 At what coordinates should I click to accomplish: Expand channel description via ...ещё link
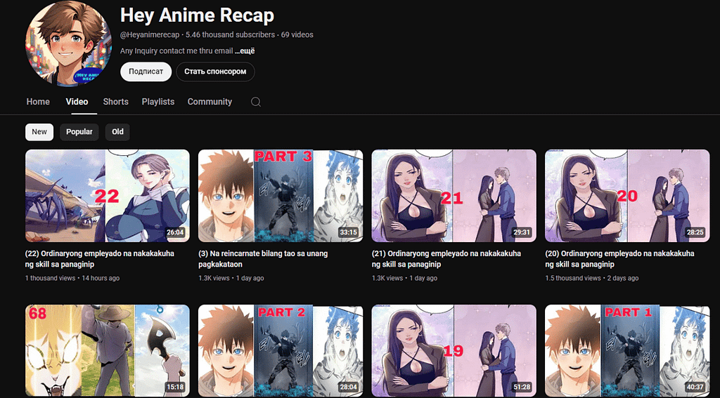tap(245, 51)
